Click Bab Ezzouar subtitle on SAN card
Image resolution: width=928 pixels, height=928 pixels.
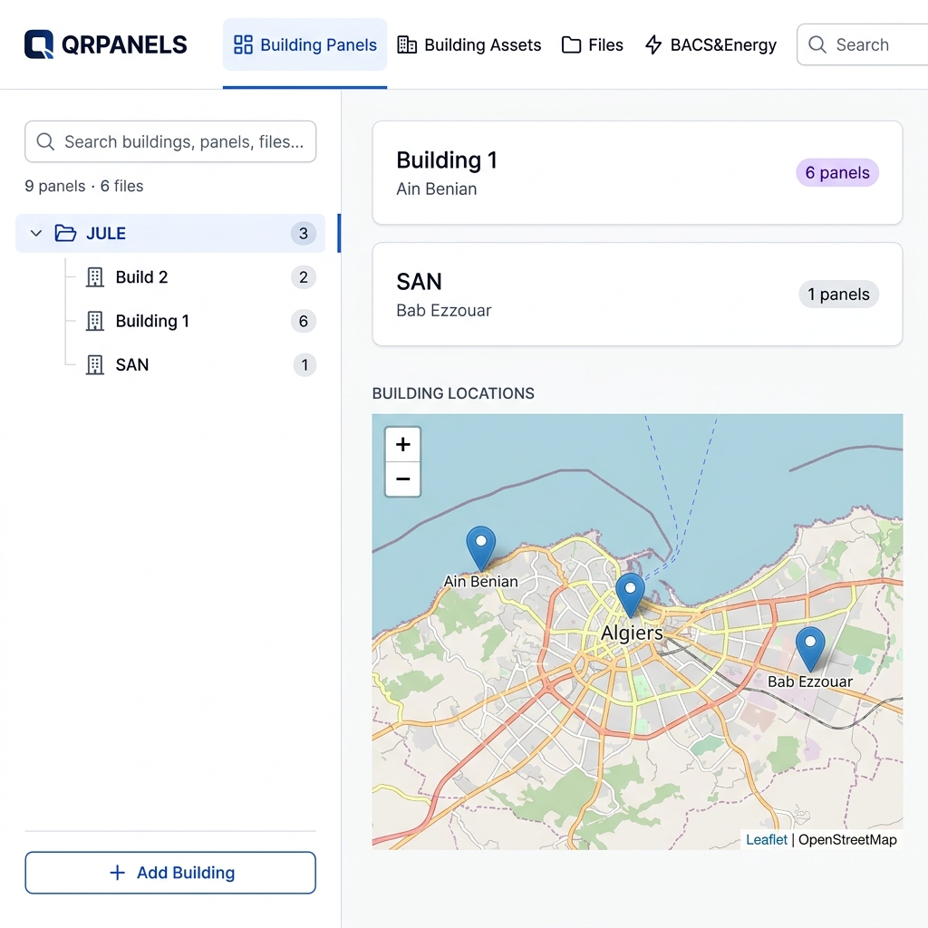coord(444,310)
